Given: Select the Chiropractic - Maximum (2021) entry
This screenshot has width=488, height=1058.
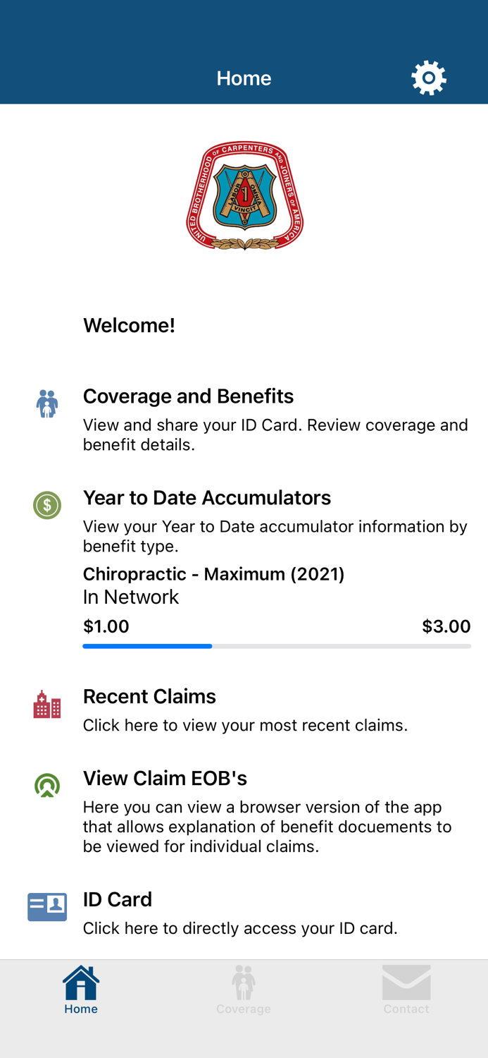Looking at the screenshot, I should 213,574.
